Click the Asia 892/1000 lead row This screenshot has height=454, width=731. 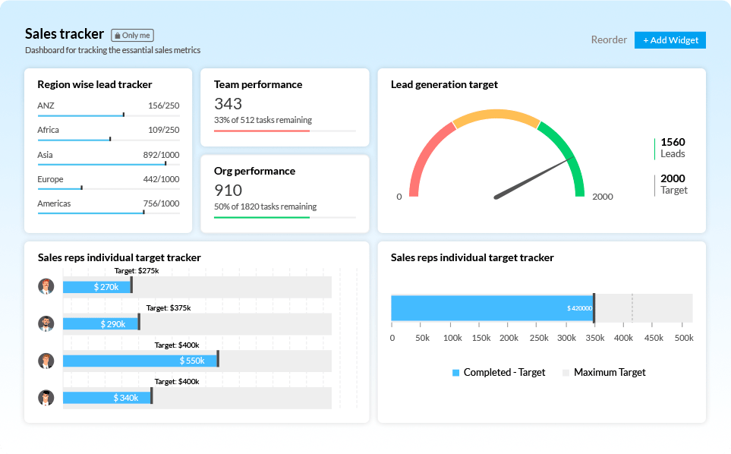coord(108,155)
